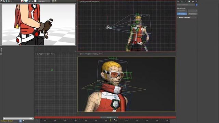This screenshot has height=123, width=219.
Task: Click the time slider frame indicator
Action: point(109,118)
